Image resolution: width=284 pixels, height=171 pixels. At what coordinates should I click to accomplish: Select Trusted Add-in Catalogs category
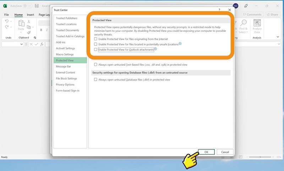click(x=70, y=36)
